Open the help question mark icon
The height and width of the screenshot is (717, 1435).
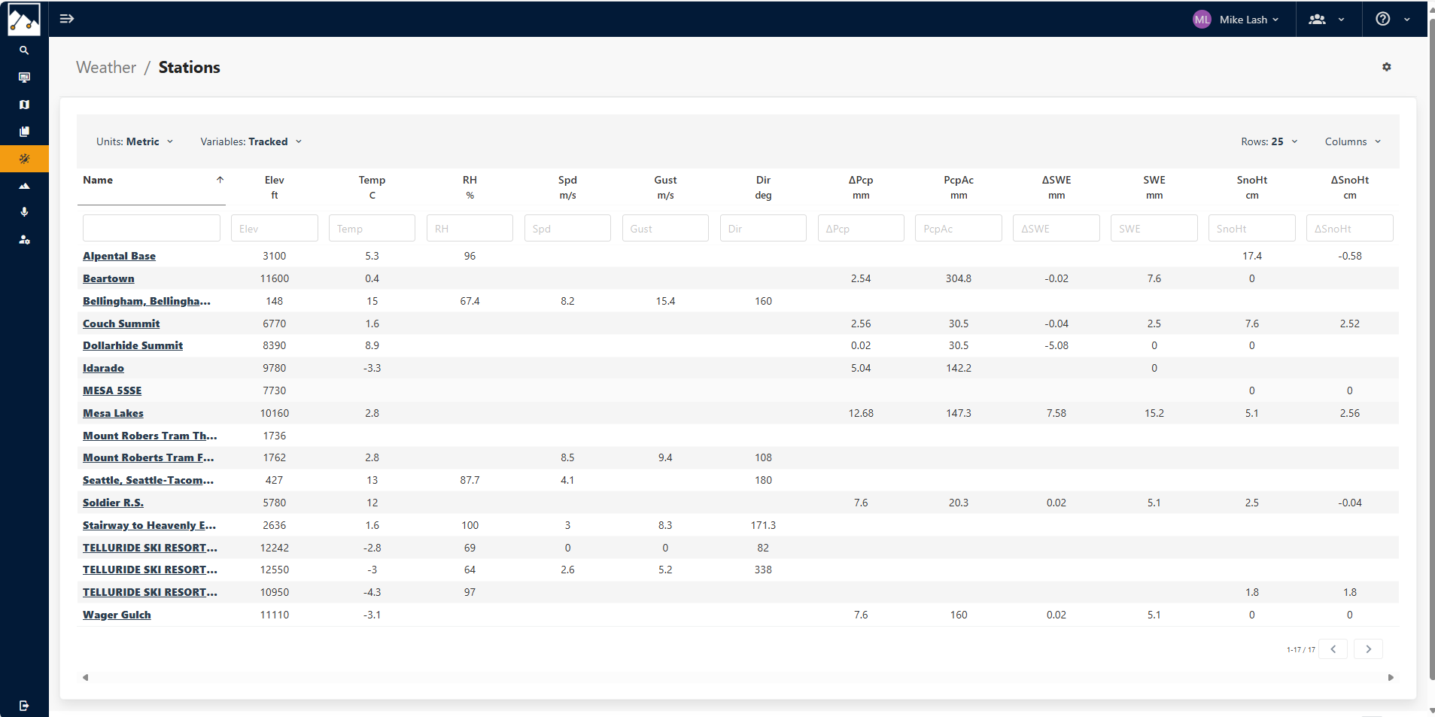[1383, 19]
